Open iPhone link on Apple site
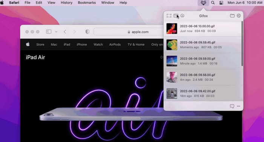Screen dimensions: 264x142 pos(82,44)
